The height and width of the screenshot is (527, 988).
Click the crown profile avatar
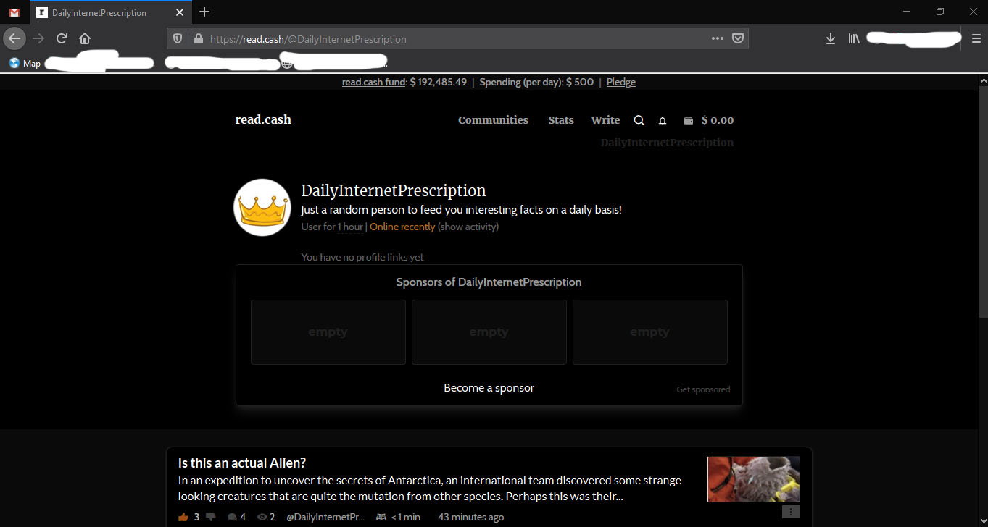click(x=262, y=207)
